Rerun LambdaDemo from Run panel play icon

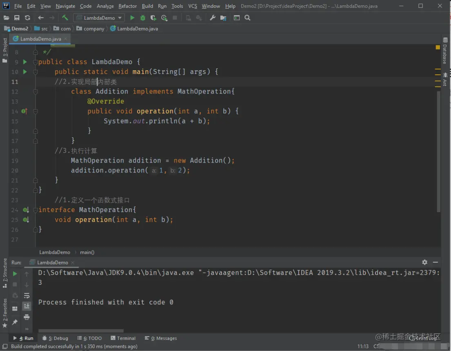[15, 274]
